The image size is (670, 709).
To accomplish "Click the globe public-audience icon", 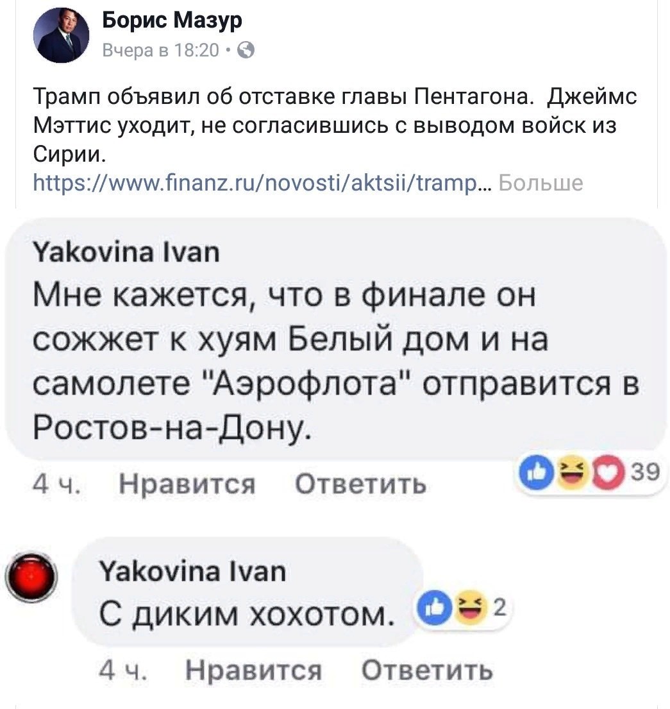I will (246, 50).
